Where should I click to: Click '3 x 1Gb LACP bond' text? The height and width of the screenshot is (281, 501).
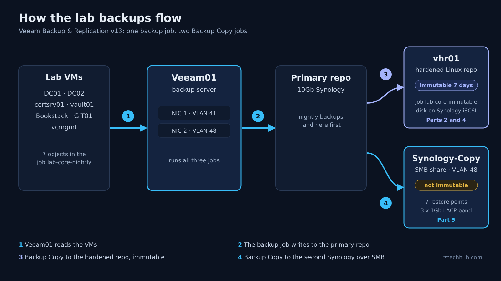[446, 210]
